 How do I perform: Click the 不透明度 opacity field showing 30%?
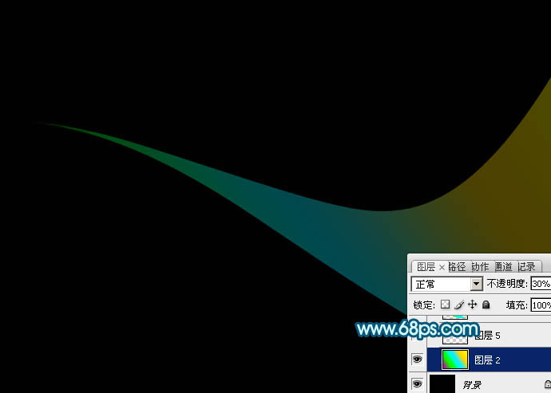541,284
